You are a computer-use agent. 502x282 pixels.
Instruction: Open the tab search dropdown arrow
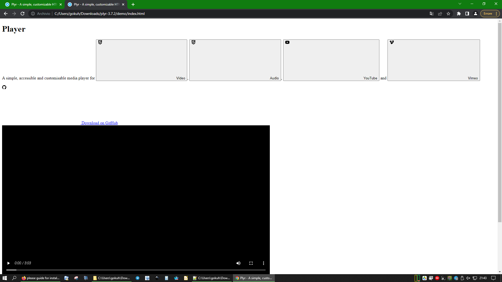click(460, 4)
